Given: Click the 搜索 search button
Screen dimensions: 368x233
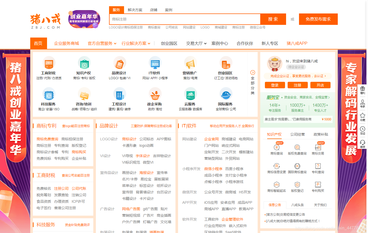Looking at the screenshot, I should click(x=273, y=19).
